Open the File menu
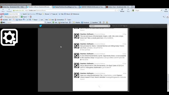Viewport: 169px width, 95px height. (2, 4)
